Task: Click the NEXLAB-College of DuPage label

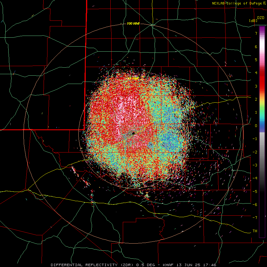Action: click(x=238, y=3)
